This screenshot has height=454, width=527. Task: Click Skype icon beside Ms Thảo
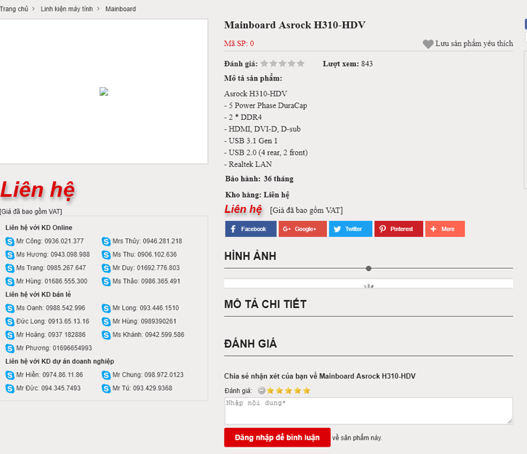[x=106, y=281]
